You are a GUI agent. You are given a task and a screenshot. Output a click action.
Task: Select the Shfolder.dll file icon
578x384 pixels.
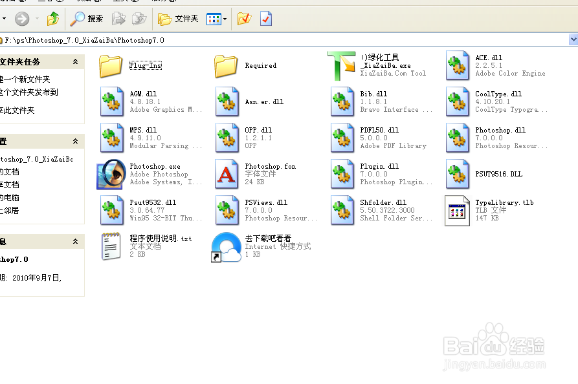click(342, 210)
